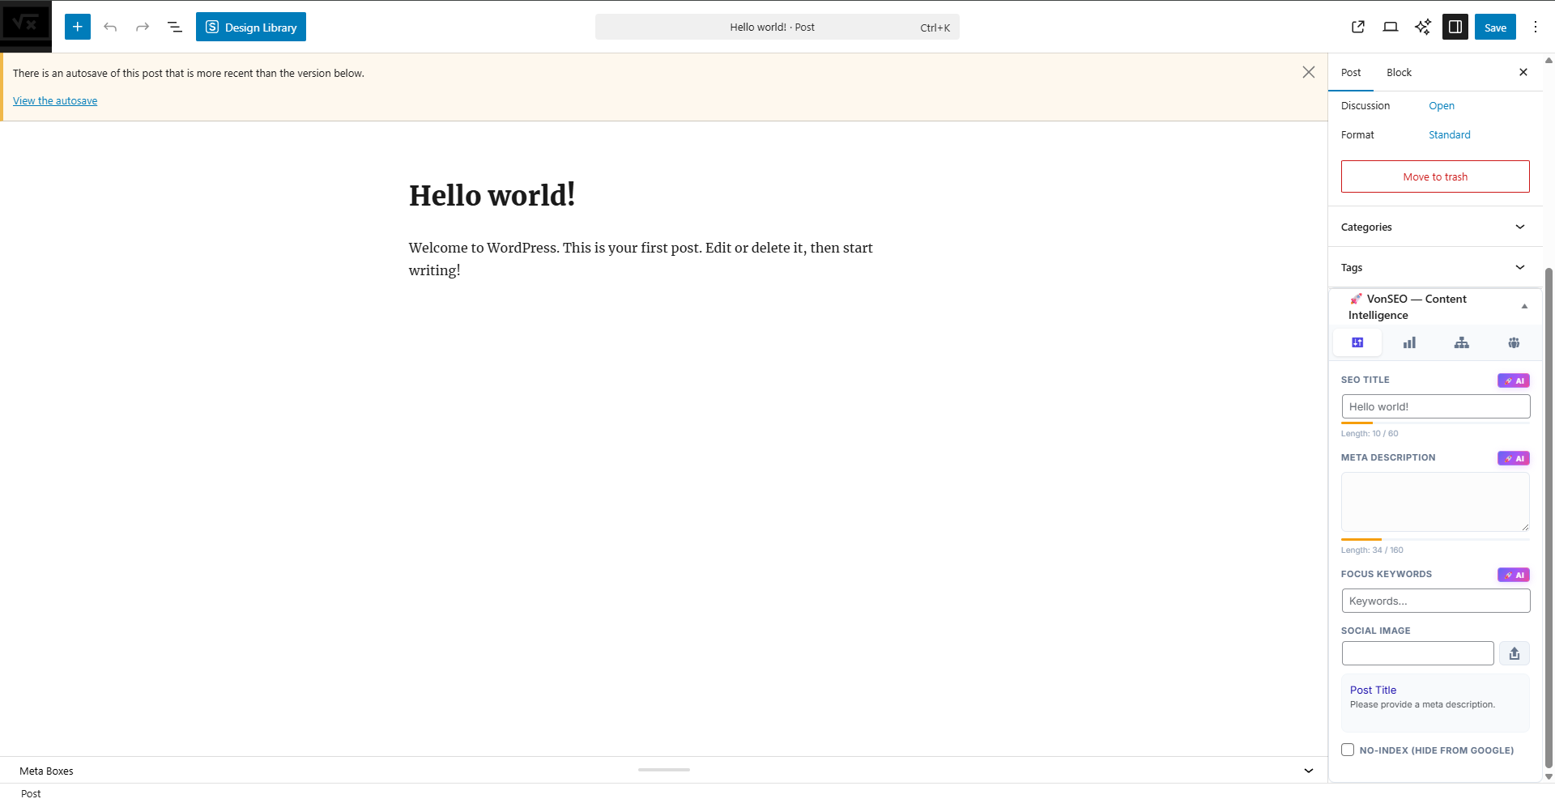Collapse the VonSEO Content Intelligence meta box
The height and width of the screenshot is (803, 1555).
(x=1524, y=307)
